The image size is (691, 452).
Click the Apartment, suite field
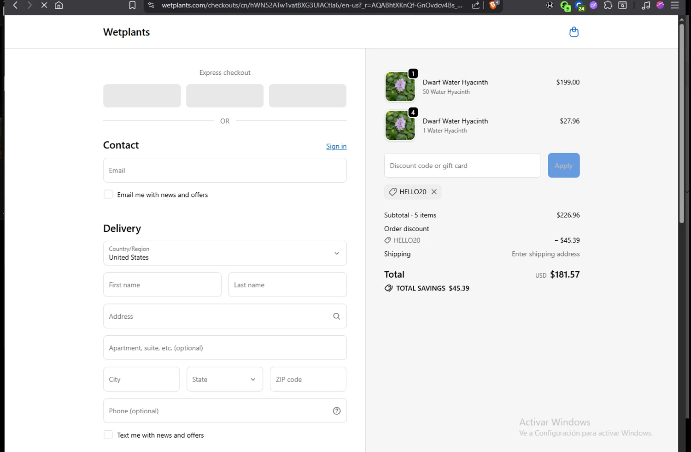point(225,348)
